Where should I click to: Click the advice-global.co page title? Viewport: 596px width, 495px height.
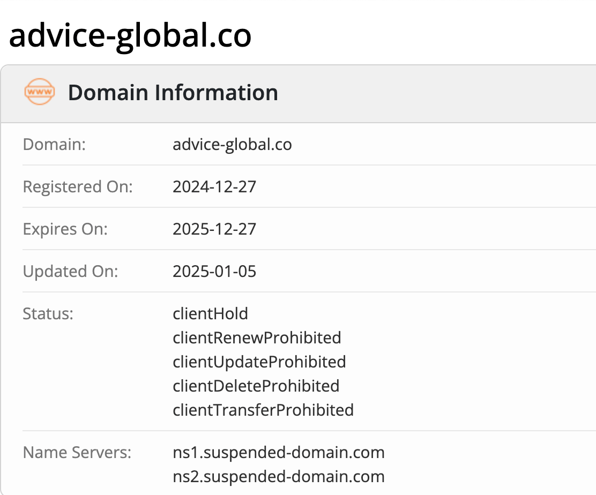pyautogui.click(x=130, y=36)
